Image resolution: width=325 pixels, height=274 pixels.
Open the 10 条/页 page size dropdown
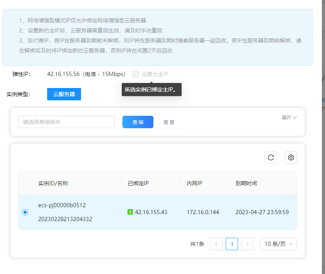coord(278,244)
